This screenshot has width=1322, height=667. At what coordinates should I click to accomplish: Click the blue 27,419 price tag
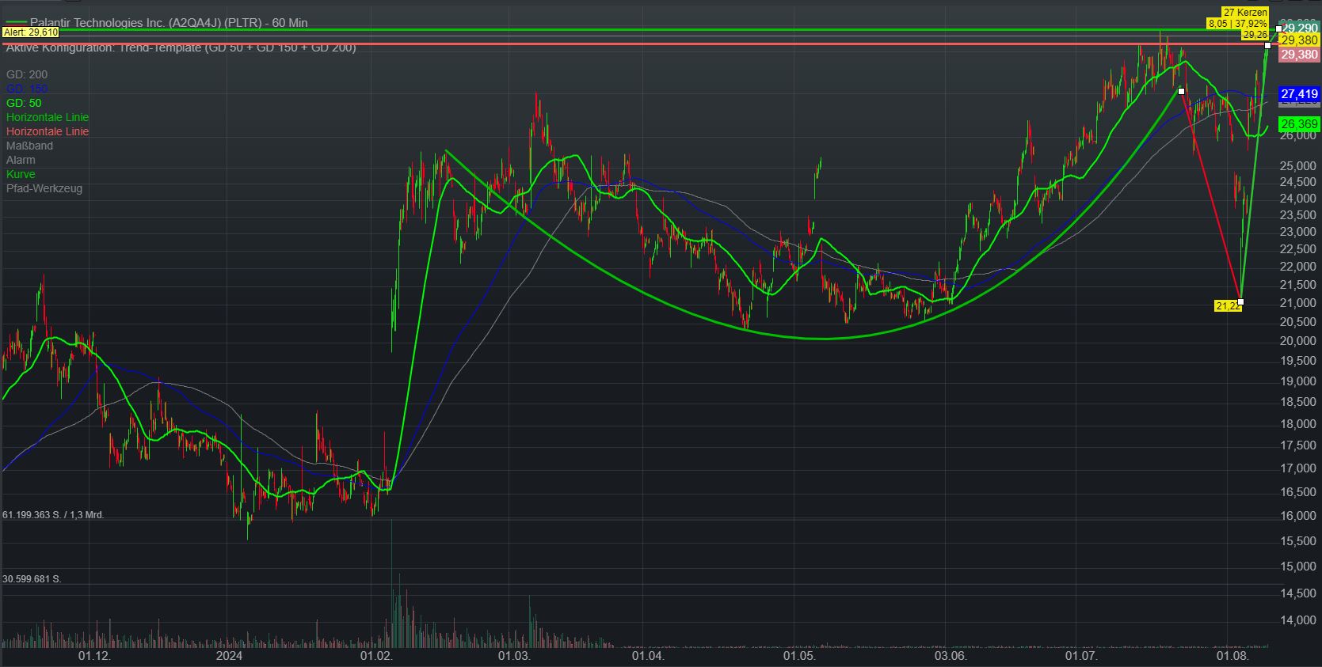pos(1300,93)
